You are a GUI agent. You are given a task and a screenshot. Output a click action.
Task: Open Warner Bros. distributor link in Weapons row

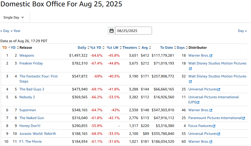point(199,56)
